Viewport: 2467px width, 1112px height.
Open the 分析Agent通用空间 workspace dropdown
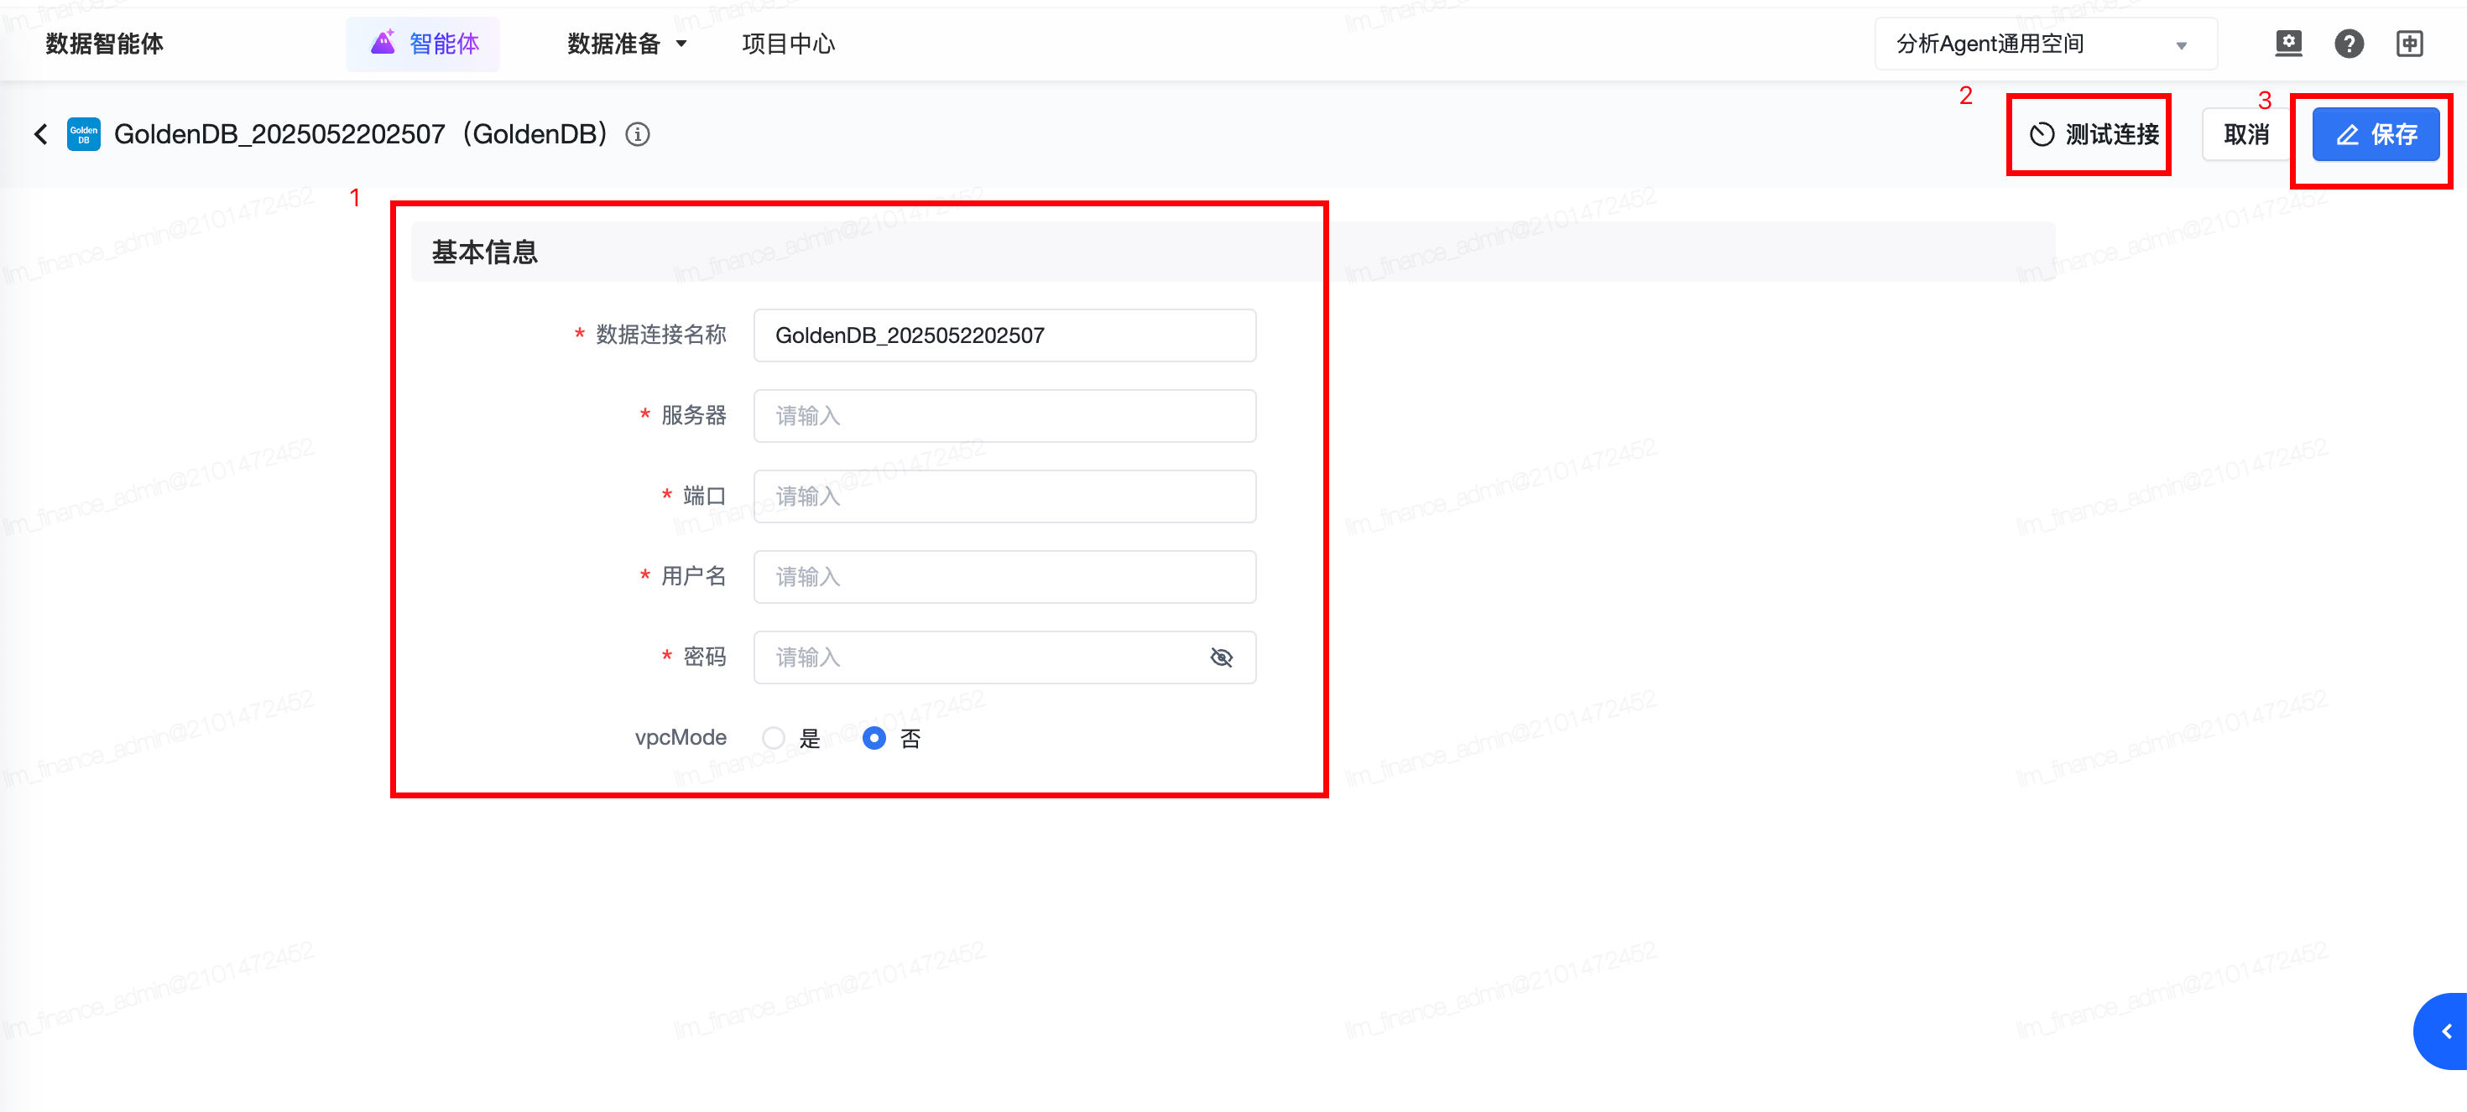tap(2045, 44)
